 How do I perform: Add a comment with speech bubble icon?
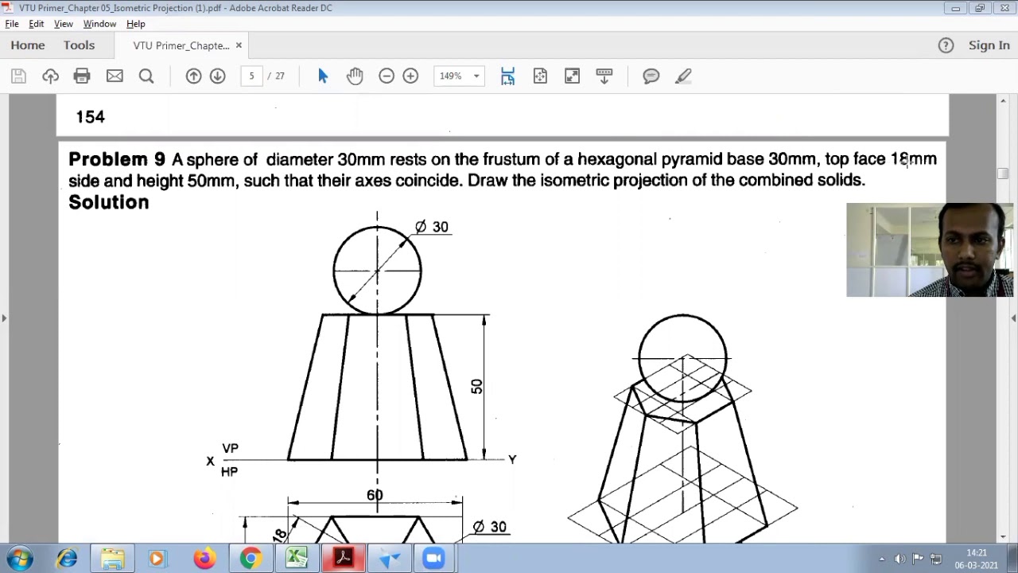pos(651,76)
